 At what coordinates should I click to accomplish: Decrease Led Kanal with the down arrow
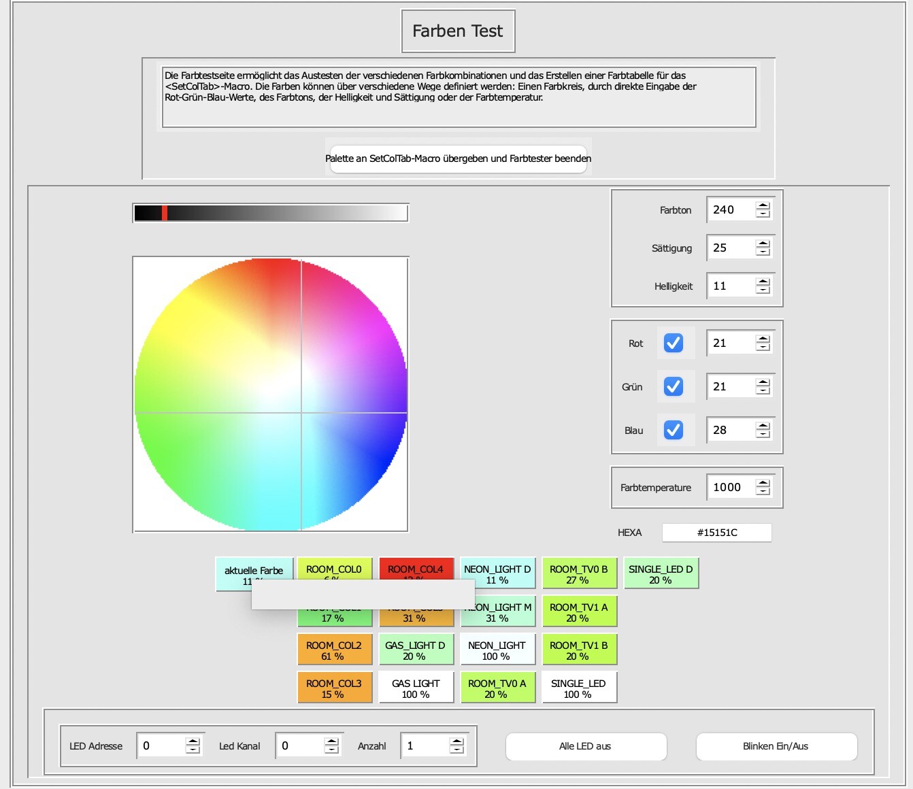[332, 750]
